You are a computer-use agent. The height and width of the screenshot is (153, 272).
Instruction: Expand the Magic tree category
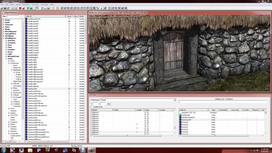click(x=4, y=29)
